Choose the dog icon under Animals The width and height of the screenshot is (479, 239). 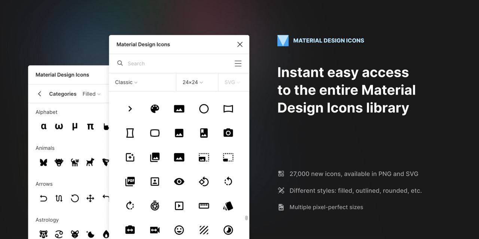(x=90, y=162)
